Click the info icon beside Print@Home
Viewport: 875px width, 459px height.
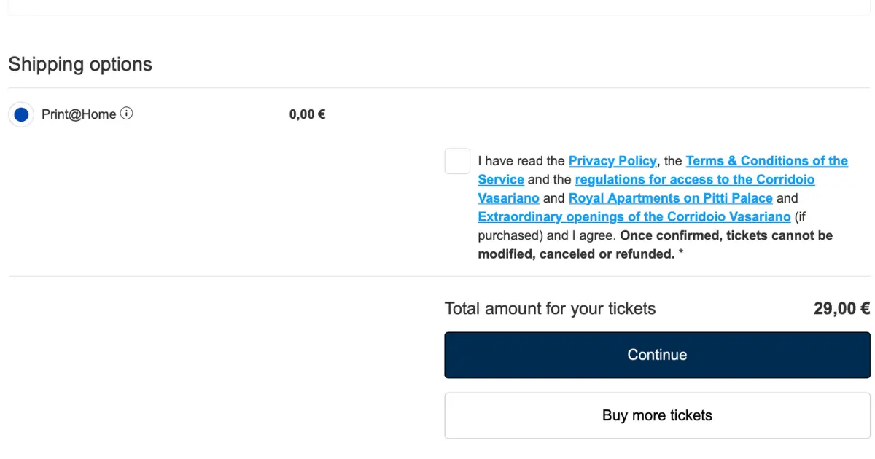[127, 114]
